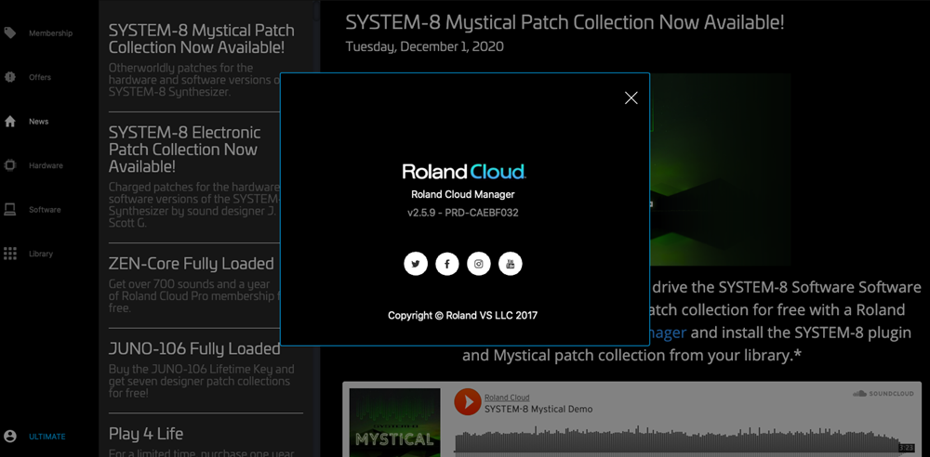
Task: Click the Membership tag icon in sidebar
Action: (x=10, y=33)
